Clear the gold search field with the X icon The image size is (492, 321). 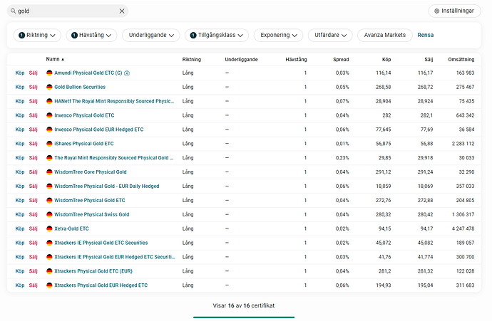click(122, 11)
